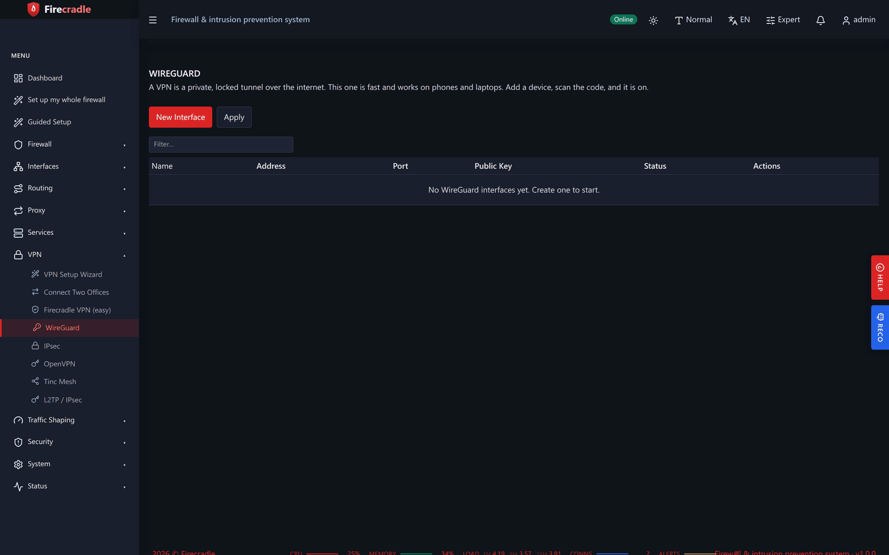This screenshot has height=555, width=889.
Task: Click the Guided Setup wand icon
Action: click(x=18, y=122)
